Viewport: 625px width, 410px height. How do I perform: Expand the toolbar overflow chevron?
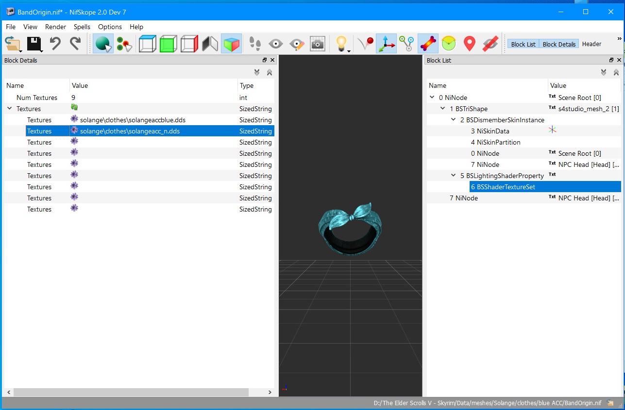[619, 38]
